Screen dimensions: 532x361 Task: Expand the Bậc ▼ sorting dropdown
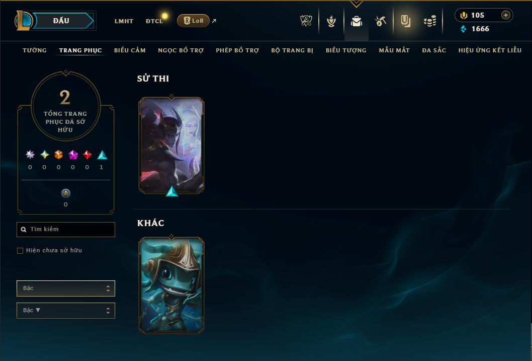click(66, 310)
